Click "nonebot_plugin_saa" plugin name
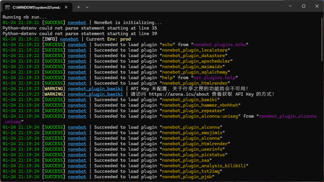The height and width of the screenshot is (182, 324). (x=185, y=160)
